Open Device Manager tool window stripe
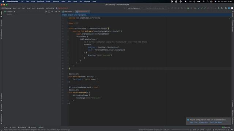234x131 pixels. (233, 26)
